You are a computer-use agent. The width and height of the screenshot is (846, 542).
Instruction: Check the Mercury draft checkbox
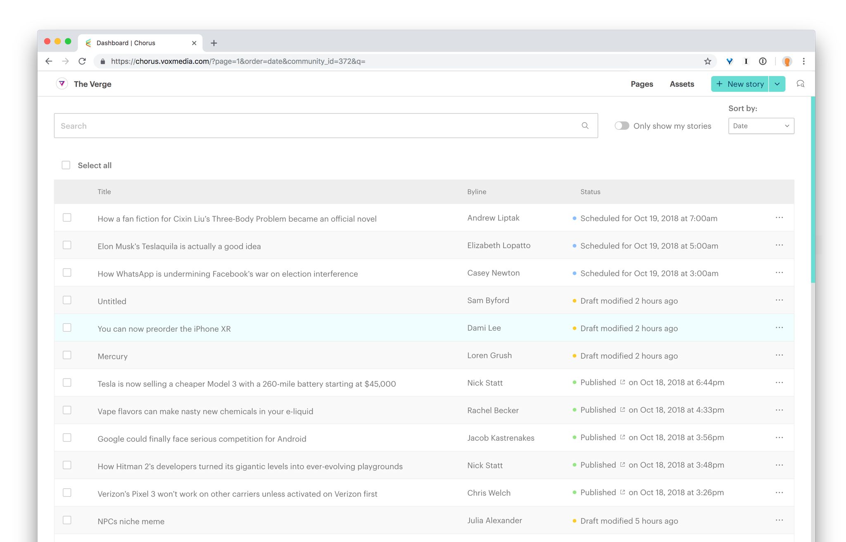click(x=67, y=355)
